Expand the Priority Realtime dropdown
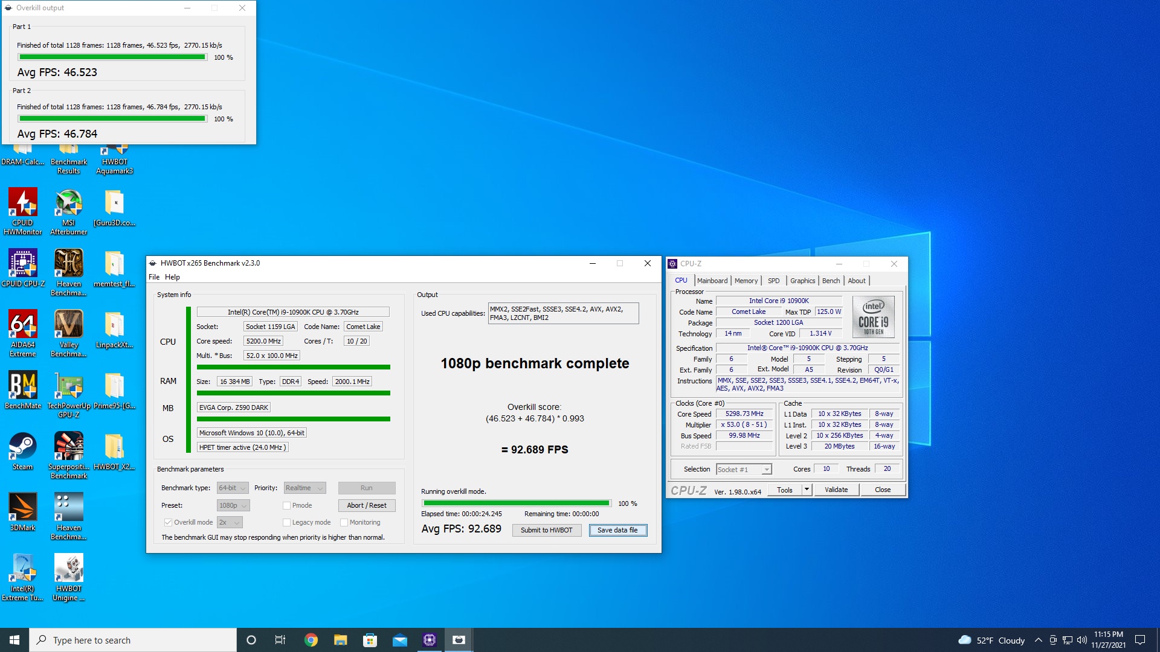The width and height of the screenshot is (1160, 652). (305, 488)
